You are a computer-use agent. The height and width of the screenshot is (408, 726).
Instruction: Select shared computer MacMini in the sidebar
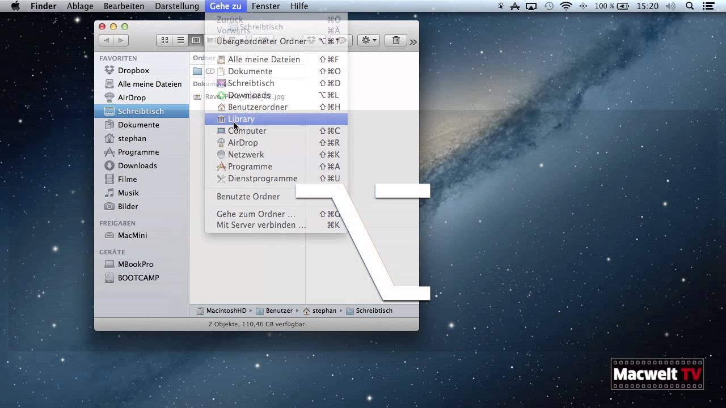pos(132,235)
